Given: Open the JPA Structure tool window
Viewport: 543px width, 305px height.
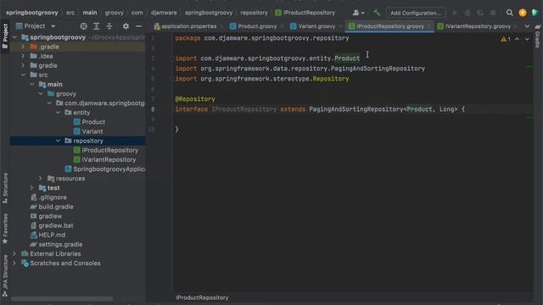Looking at the screenshot, I should point(5,275).
